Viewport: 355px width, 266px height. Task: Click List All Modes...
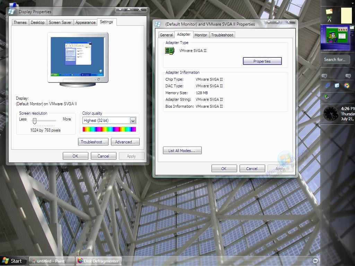(x=182, y=150)
